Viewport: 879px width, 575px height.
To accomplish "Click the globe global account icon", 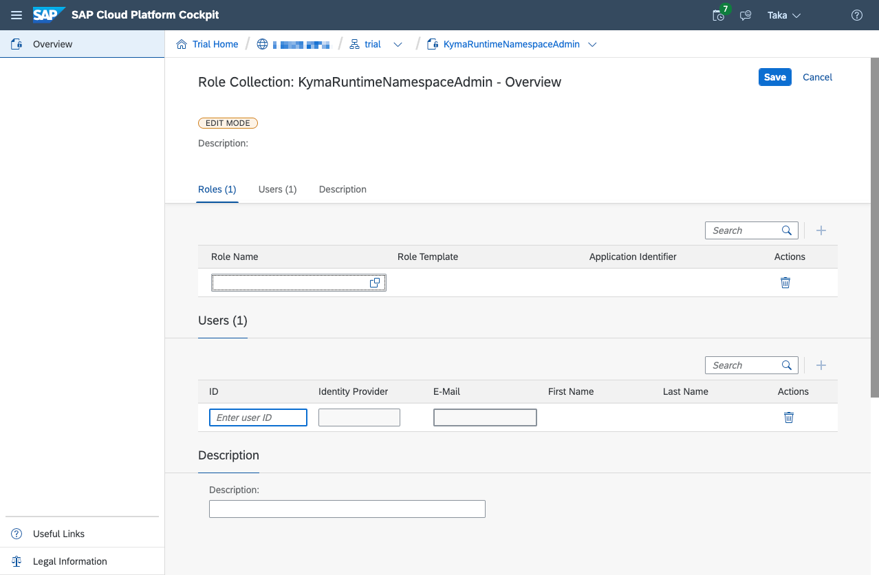I will (262, 44).
